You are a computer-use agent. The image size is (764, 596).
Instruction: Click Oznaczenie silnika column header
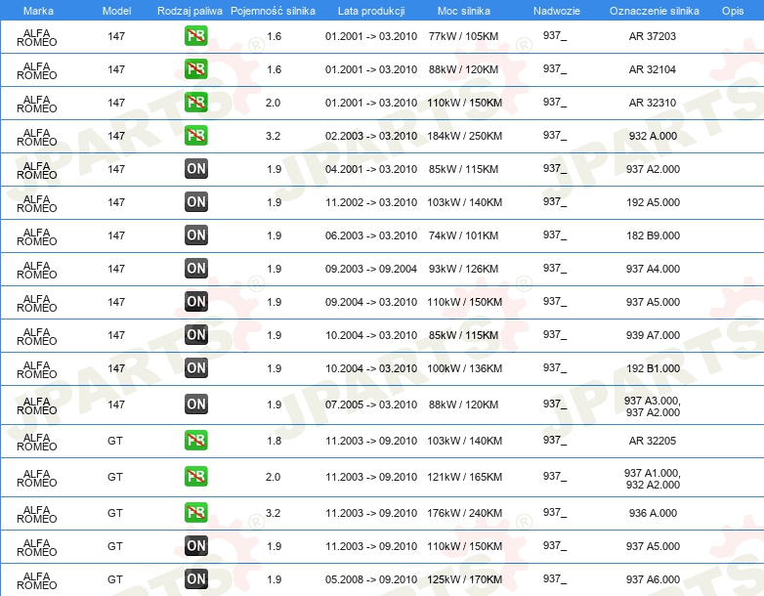(655, 11)
